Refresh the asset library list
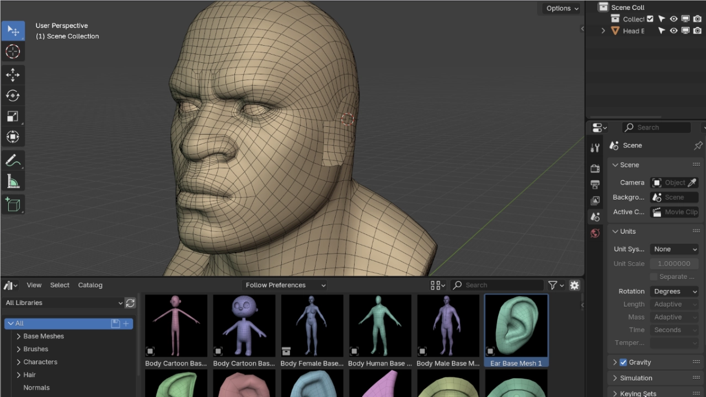 (x=130, y=303)
